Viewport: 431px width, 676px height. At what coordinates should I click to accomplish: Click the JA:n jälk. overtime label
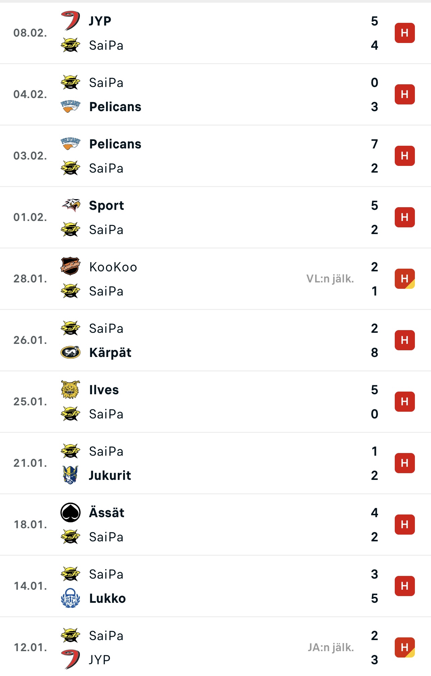click(331, 647)
